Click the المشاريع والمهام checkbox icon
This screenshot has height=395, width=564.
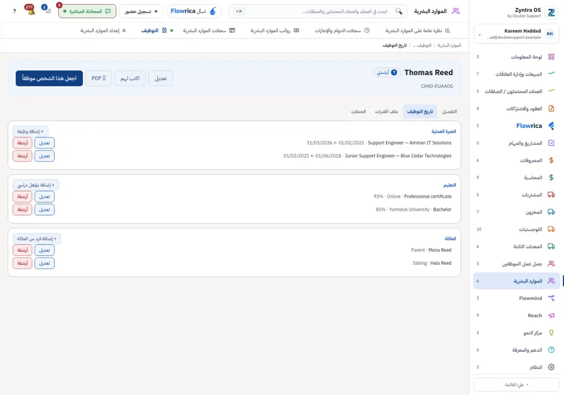click(x=551, y=143)
